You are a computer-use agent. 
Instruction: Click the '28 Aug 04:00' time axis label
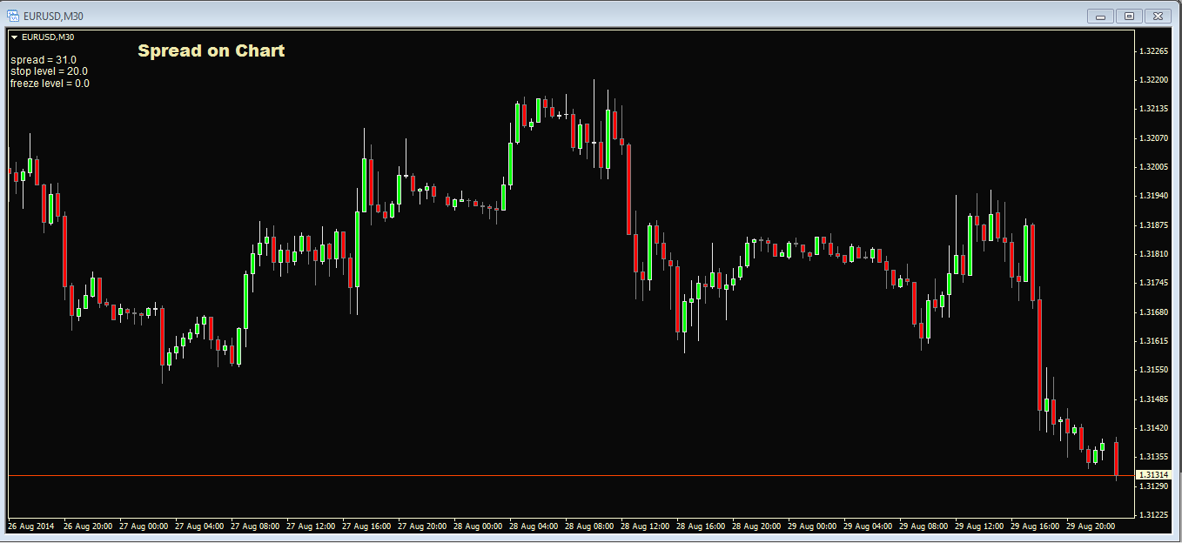click(534, 526)
